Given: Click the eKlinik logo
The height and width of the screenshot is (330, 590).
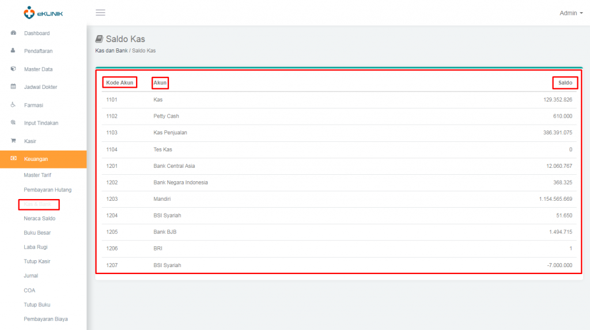Looking at the screenshot, I should pyautogui.click(x=43, y=13).
